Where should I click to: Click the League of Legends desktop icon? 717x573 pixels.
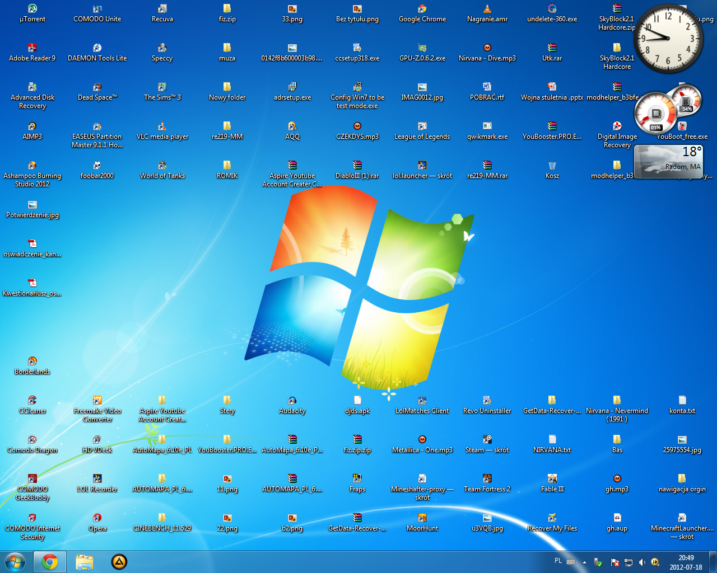click(x=422, y=127)
